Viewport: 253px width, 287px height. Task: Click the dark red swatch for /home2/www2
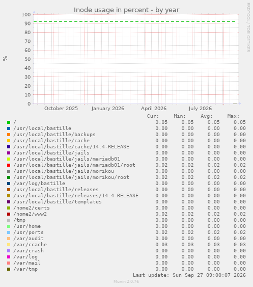click(9, 214)
